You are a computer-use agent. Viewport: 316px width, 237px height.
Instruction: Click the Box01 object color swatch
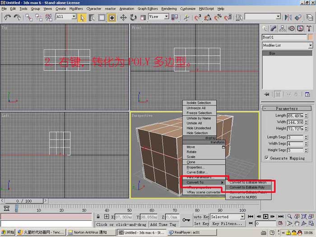click(311, 37)
